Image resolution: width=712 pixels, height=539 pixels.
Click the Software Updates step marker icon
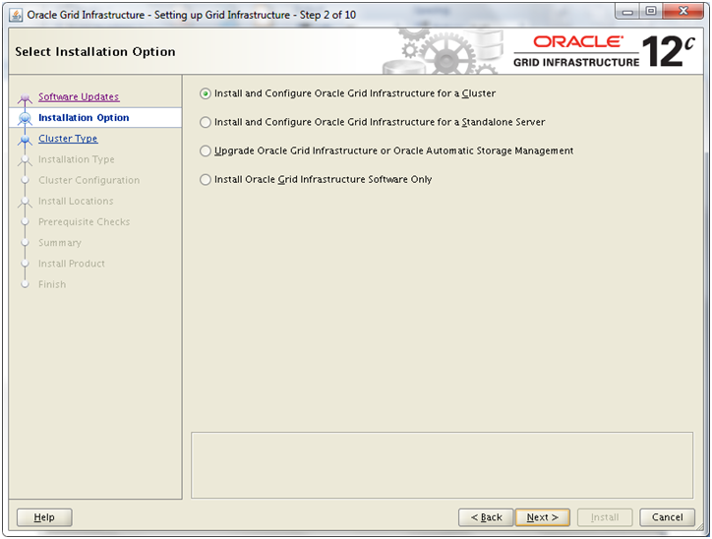pos(25,97)
